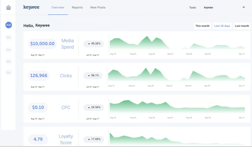This screenshot has width=252, height=147.
Task: Select the Aud sidebar circle icon
Action: 9,25
